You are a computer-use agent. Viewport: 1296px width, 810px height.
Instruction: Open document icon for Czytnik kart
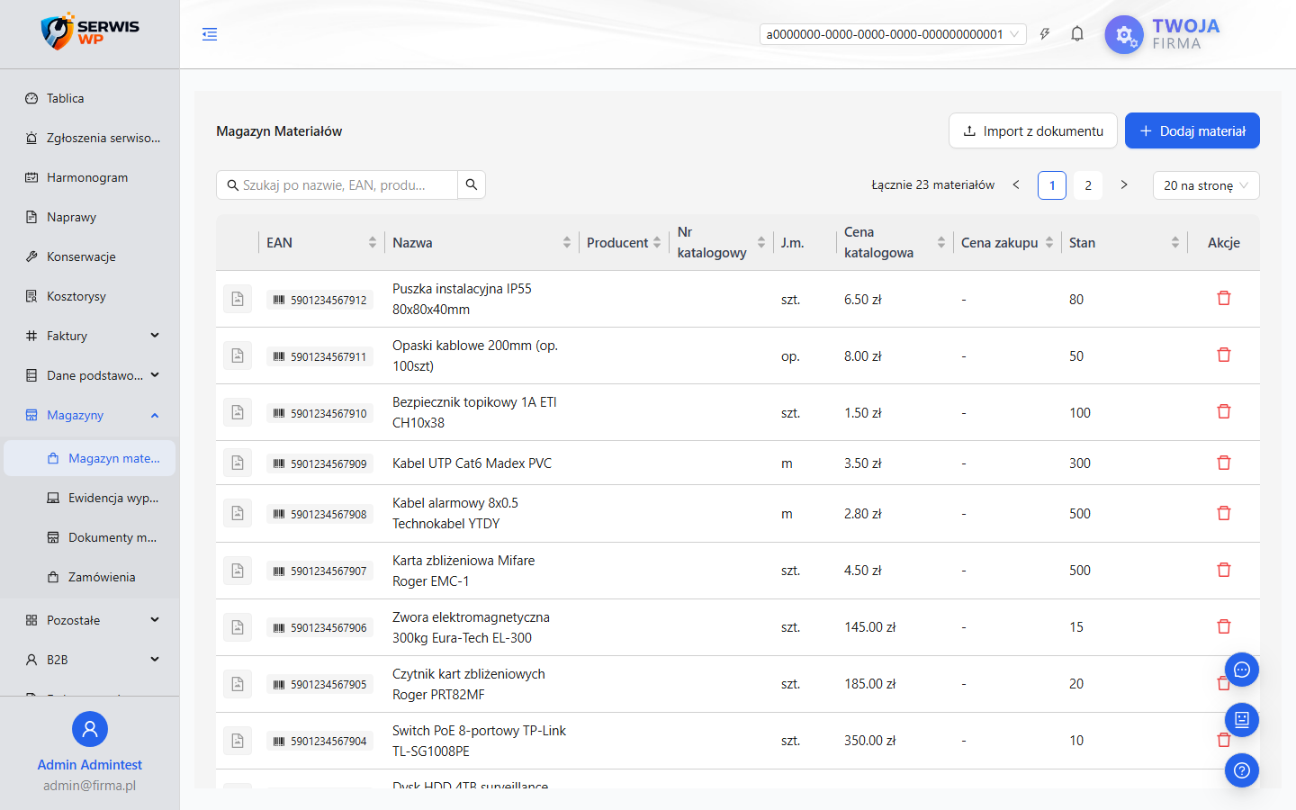pos(238,684)
